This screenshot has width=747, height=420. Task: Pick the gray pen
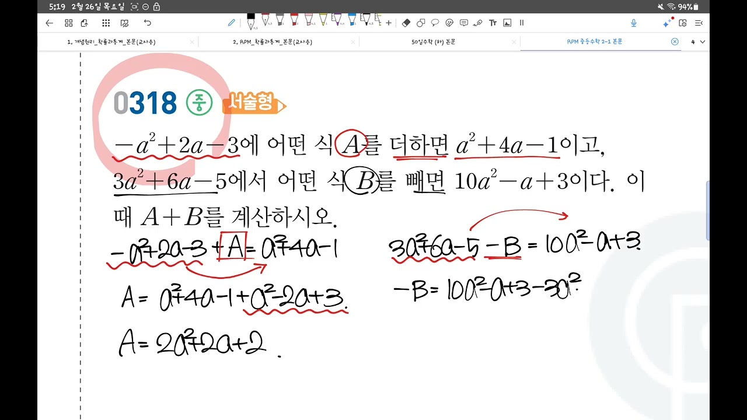point(280,20)
